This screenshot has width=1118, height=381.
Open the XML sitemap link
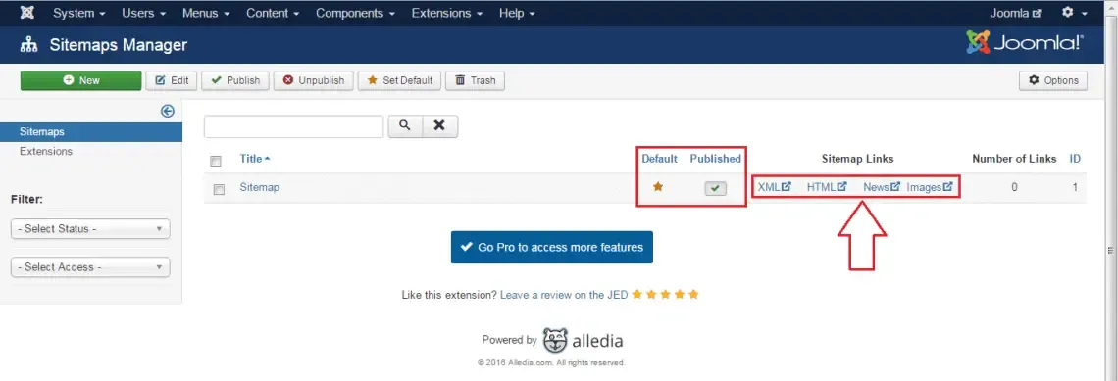[x=774, y=187]
